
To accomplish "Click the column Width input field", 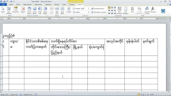I will pos(84,12).
